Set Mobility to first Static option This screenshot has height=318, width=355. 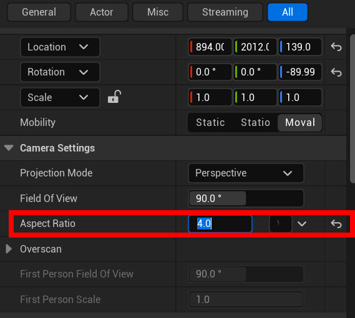coord(210,122)
